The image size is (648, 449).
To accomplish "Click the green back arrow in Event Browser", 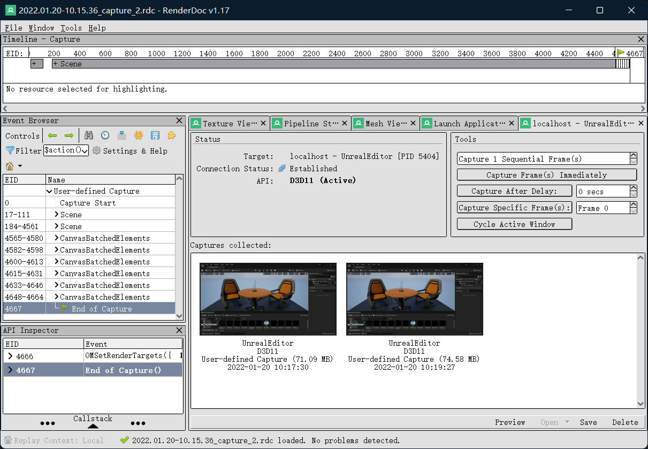I will 52,135.
